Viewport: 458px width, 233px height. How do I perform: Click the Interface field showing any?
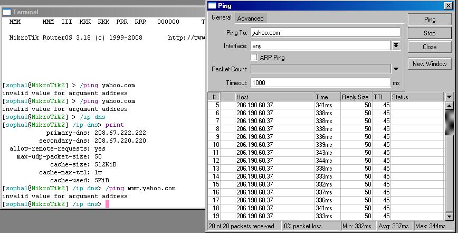point(320,45)
